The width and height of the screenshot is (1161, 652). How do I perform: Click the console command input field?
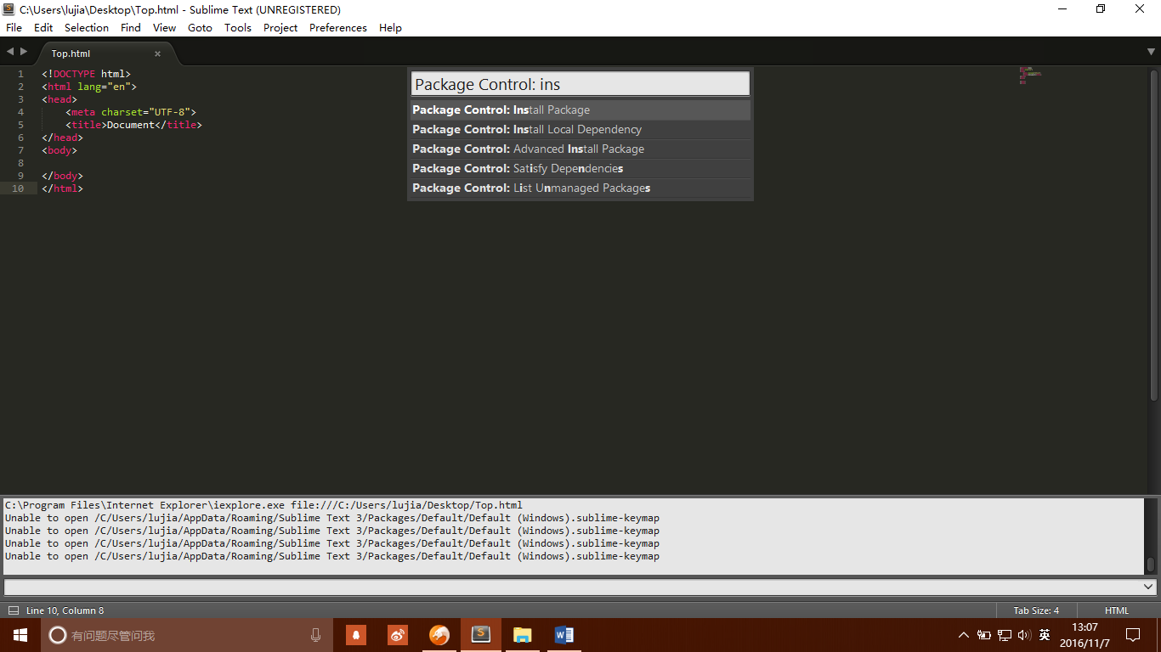pos(573,587)
